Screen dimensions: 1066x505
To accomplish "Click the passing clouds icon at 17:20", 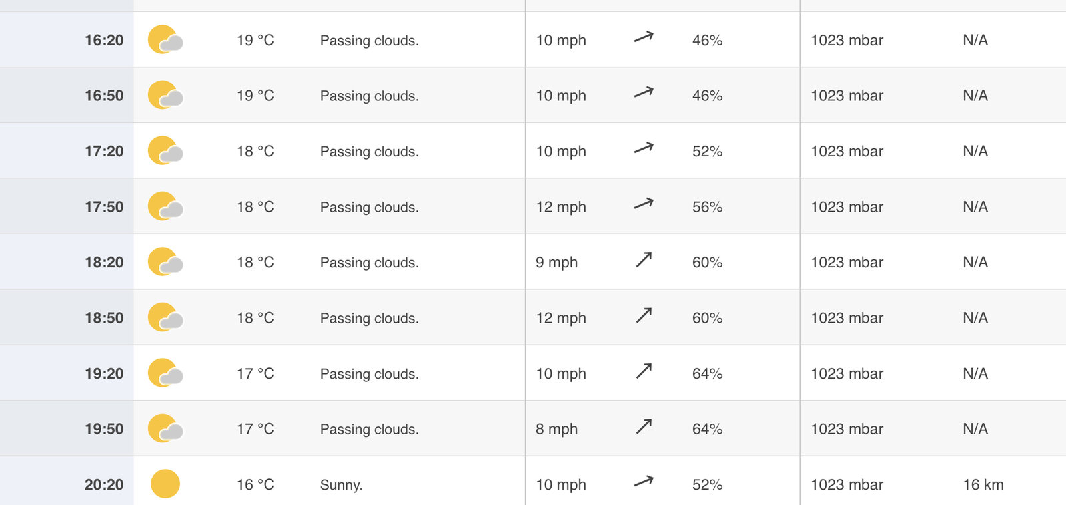I will pos(165,151).
